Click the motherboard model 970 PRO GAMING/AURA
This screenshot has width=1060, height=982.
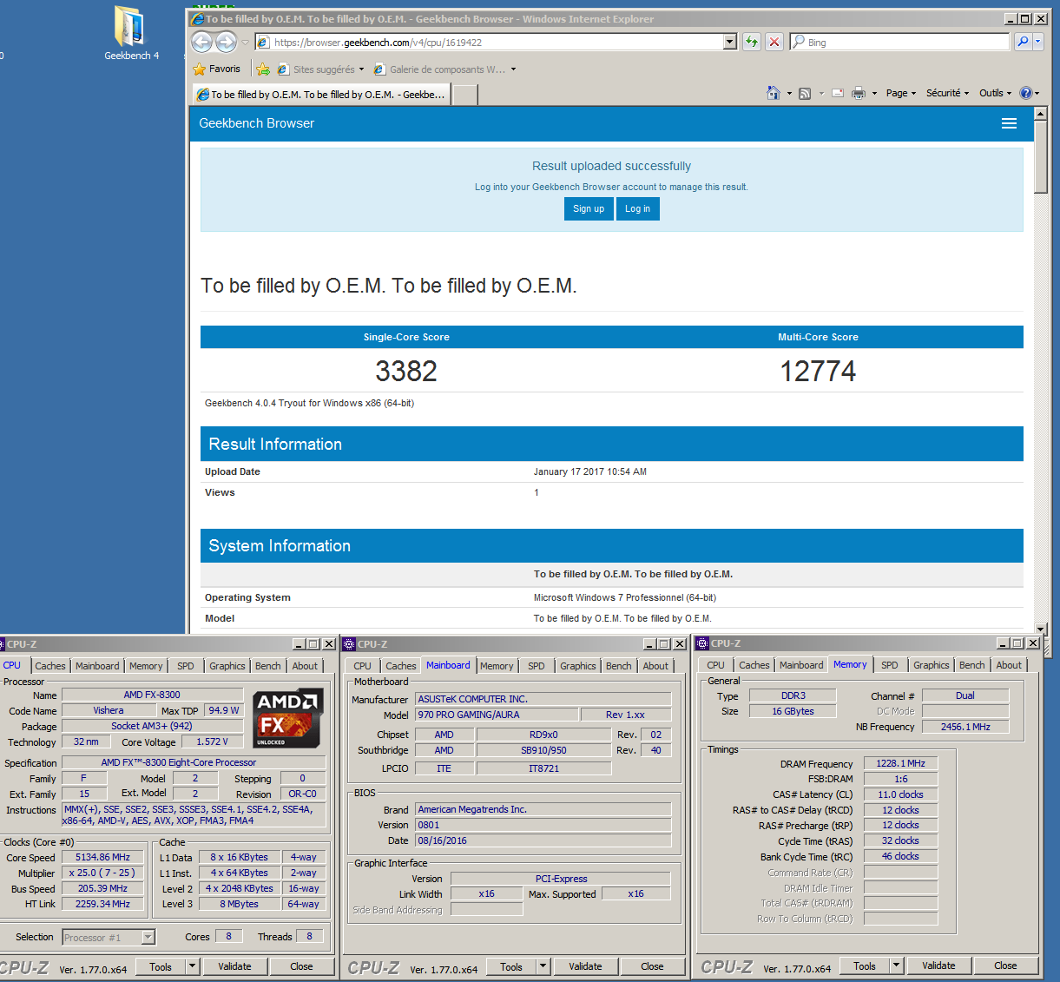coord(497,715)
